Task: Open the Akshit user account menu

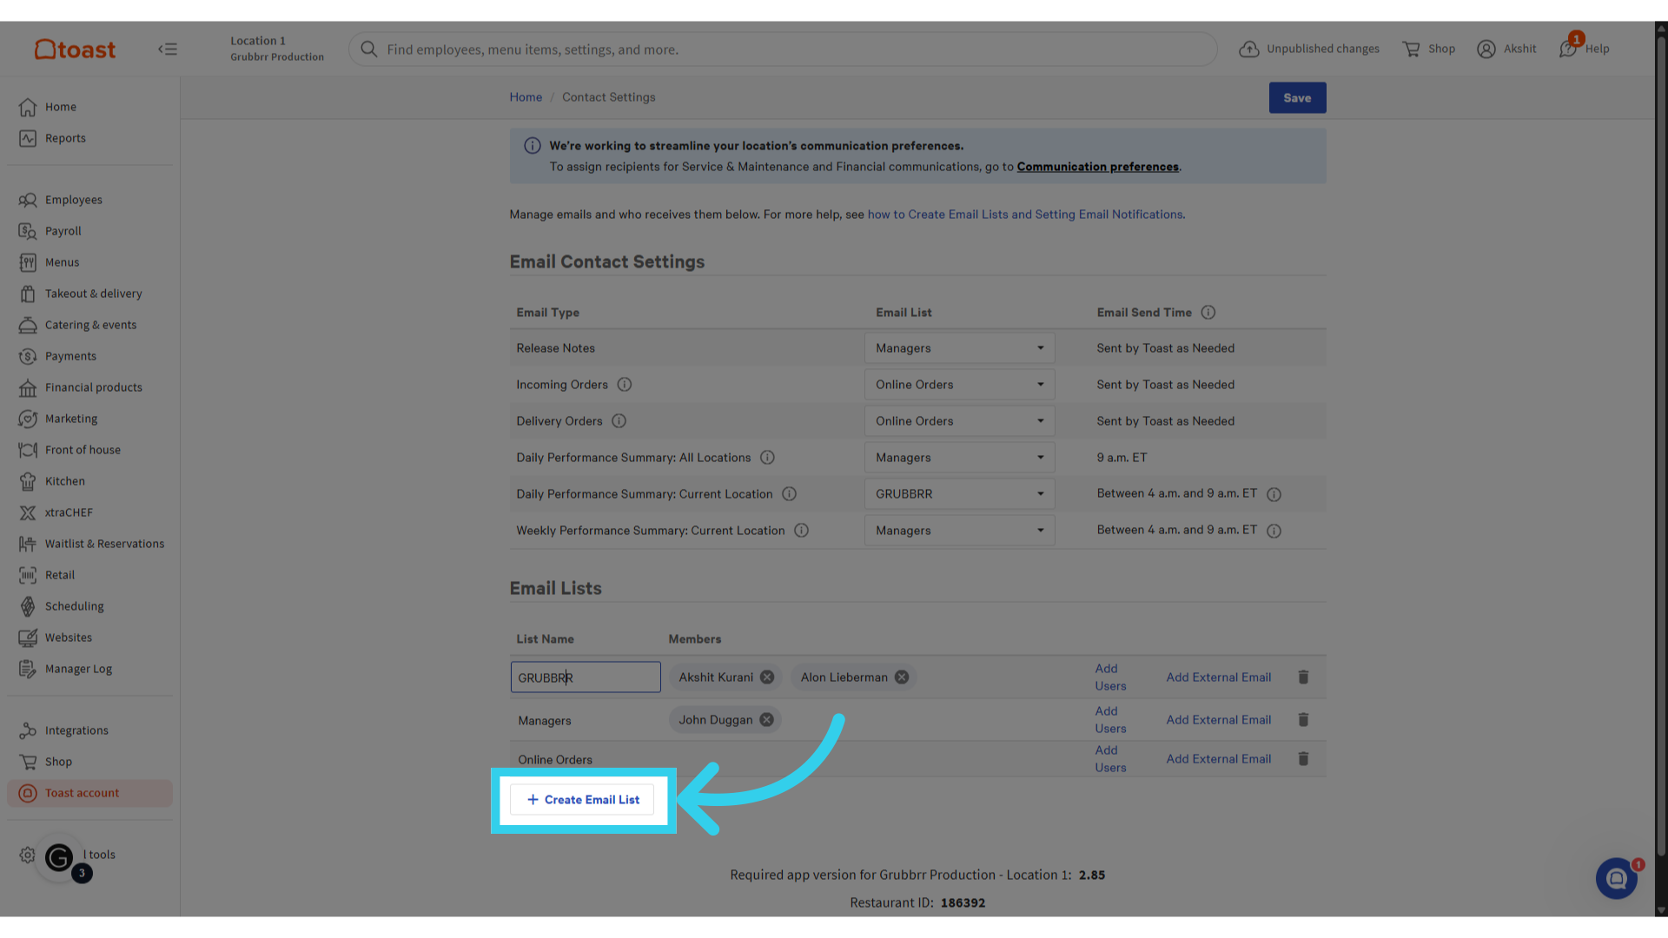Action: 1506,50
